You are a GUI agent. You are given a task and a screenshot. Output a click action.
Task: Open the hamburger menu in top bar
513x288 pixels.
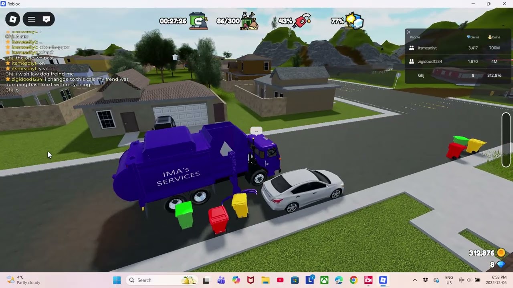32,19
